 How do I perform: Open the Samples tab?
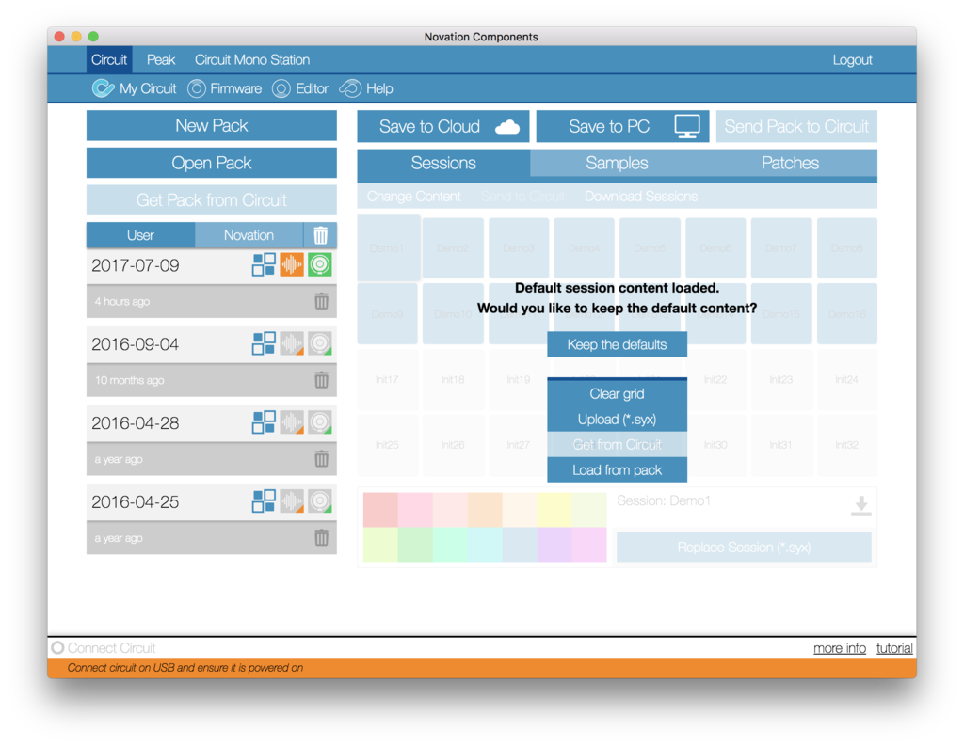617,164
